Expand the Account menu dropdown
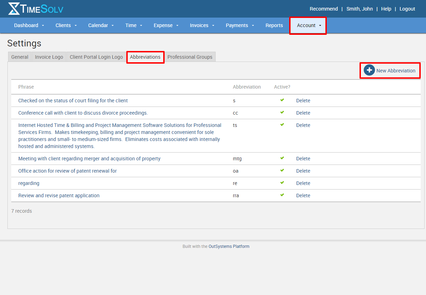Viewport: 426px width, 295px height. point(309,25)
